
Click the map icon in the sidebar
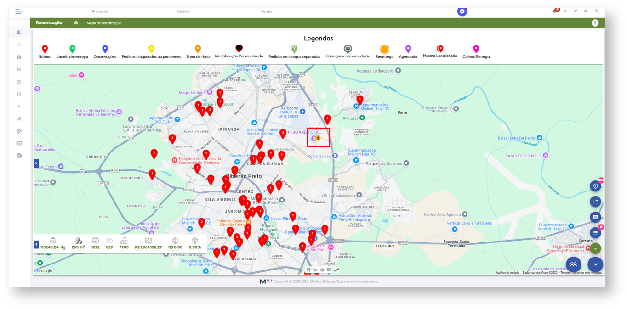click(19, 33)
